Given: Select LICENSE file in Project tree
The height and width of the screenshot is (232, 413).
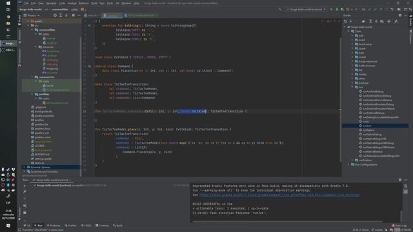Looking at the screenshot, I should pos(39,146).
